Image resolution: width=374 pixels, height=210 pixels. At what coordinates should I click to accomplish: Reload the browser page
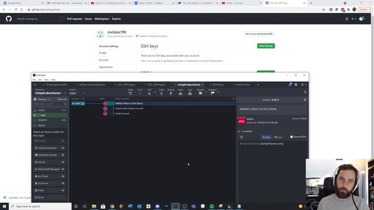(x=16, y=9)
